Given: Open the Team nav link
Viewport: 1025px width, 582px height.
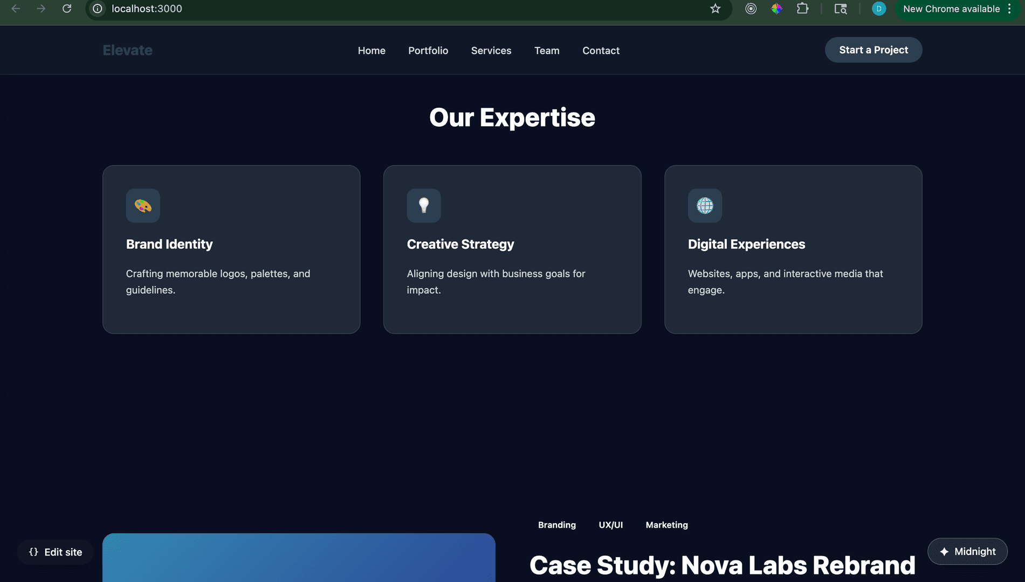Looking at the screenshot, I should 547,51.
